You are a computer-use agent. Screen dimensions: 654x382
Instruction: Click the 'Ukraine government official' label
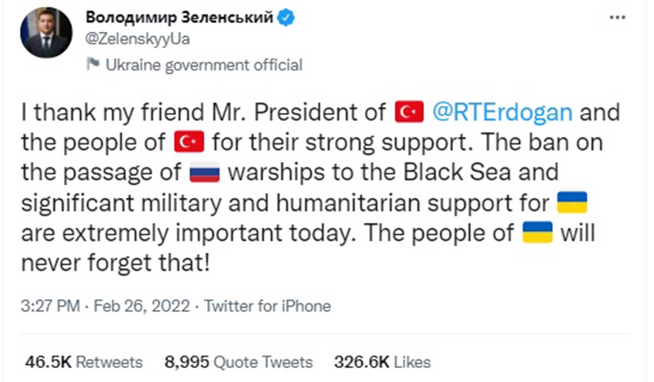tap(203, 65)
